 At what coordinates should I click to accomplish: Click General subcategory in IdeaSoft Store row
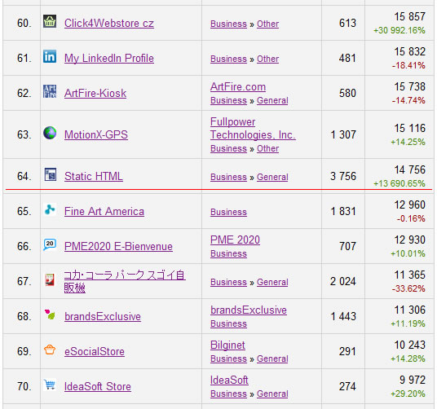[272, 394]
